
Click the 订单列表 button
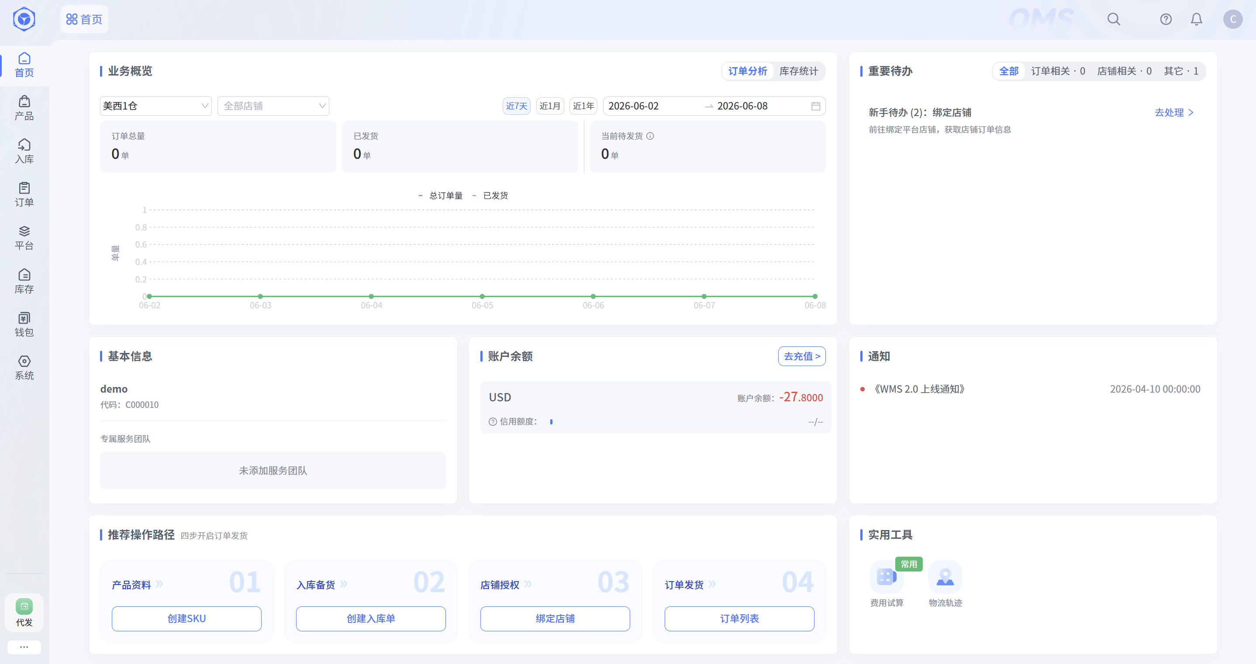click(x=739, y=619)
